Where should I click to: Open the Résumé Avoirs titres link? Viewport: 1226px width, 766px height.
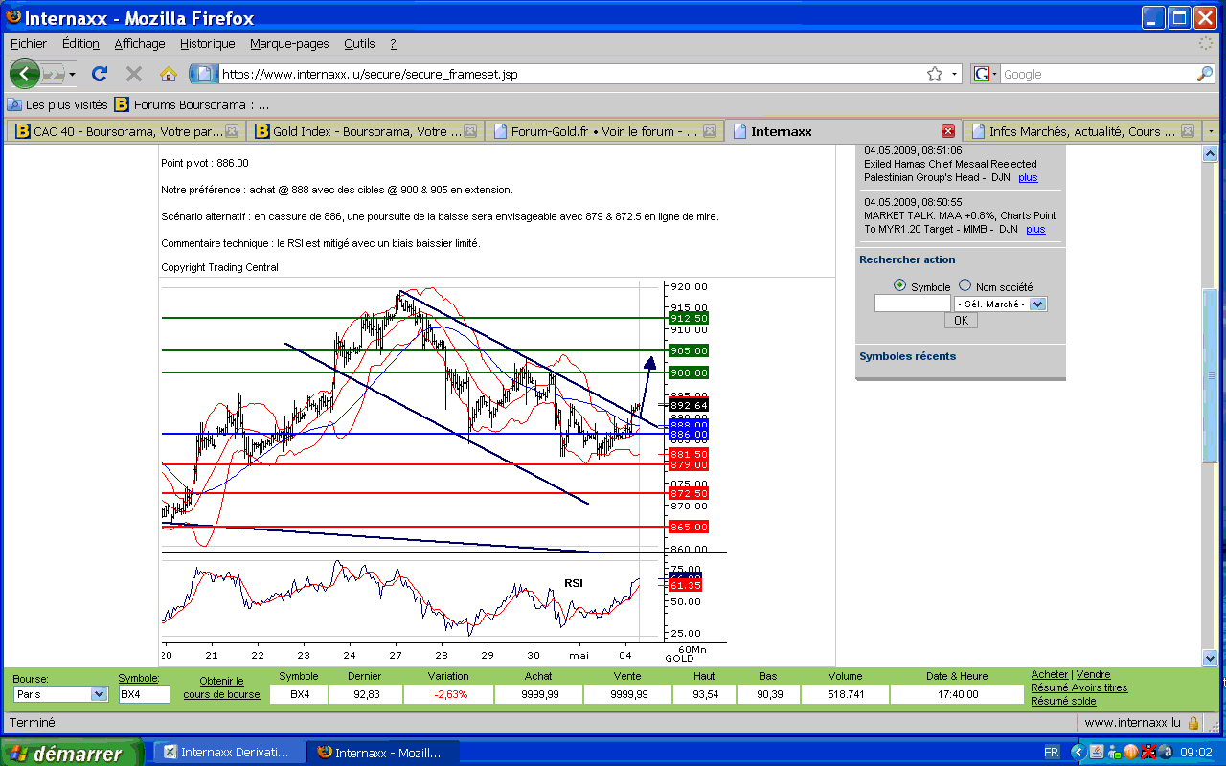pos(1079,687)
